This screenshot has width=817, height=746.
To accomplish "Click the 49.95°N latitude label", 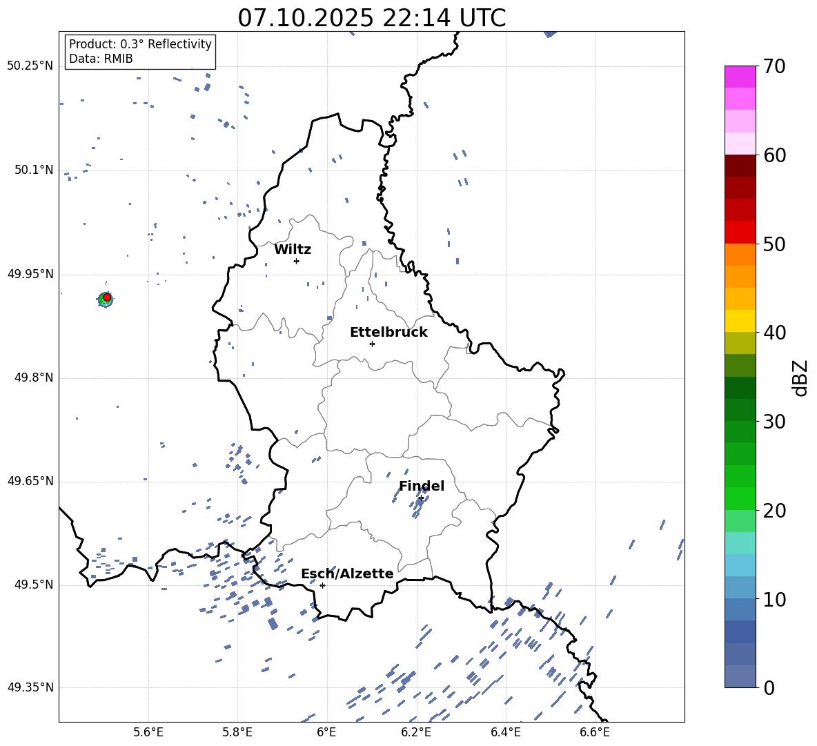I will [x=30, y=274].
